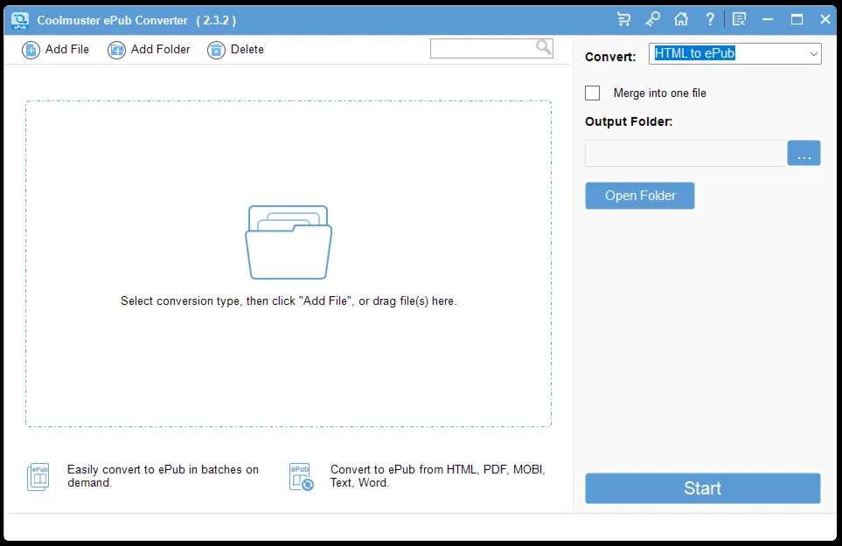Viewport: 842px width, 546px height.
Task: Open the feedback notes icon in title bar
Action: (739, 20)
